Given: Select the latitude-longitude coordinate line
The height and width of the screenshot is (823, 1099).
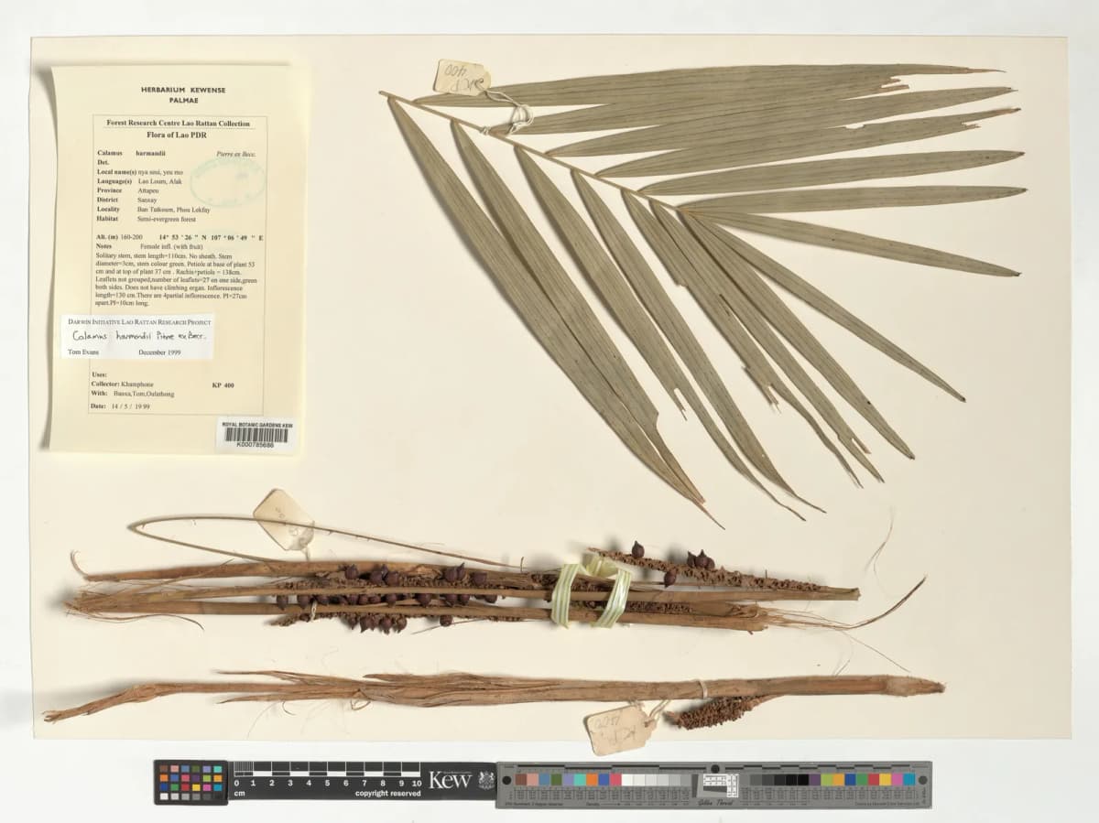Looking at the screenshot, I should tap(211, 237).
